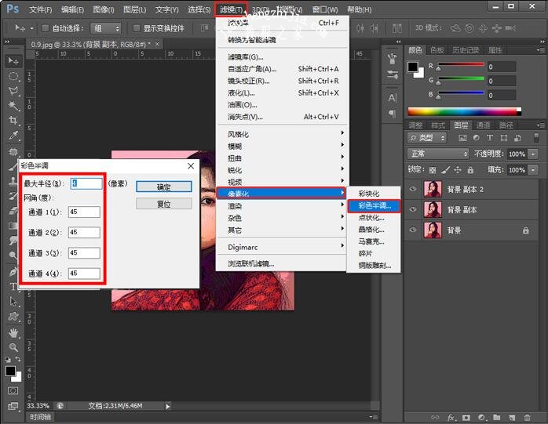Hide the 背景 副本 2 layer
Viewport: 548px width, 424px height.
pos(413,189)
